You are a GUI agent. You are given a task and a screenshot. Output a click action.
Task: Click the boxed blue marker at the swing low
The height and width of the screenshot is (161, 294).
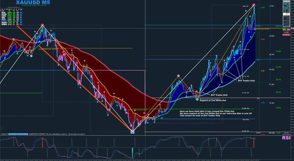pyautogui.click(x=132, y=132)
